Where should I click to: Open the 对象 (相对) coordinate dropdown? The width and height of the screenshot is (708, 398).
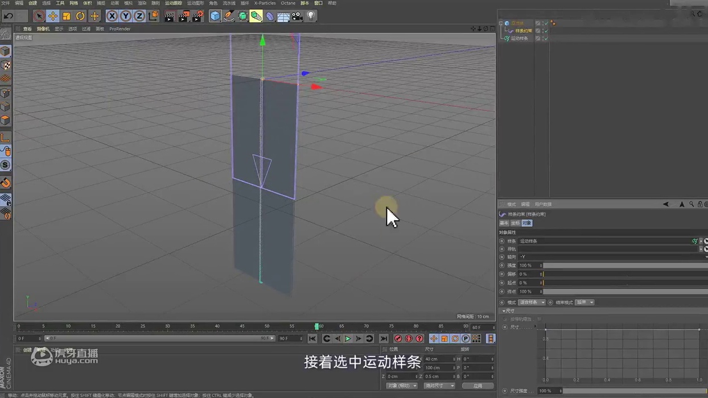pyautogui.click(x=402, y=385)
